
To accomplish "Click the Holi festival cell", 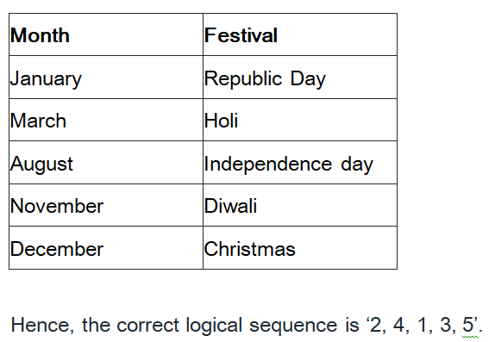I will pyautogui.click(x=300, y=120).
